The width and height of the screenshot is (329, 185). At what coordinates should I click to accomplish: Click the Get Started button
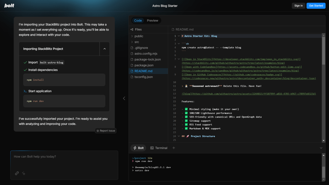pyautogui.click(x=316, y=5)
